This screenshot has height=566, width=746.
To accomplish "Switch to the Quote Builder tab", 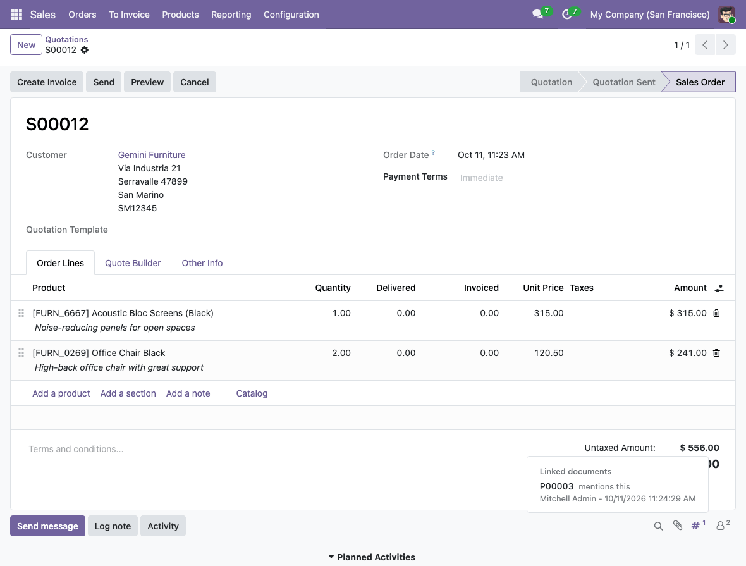I will [x=133, y=263].
